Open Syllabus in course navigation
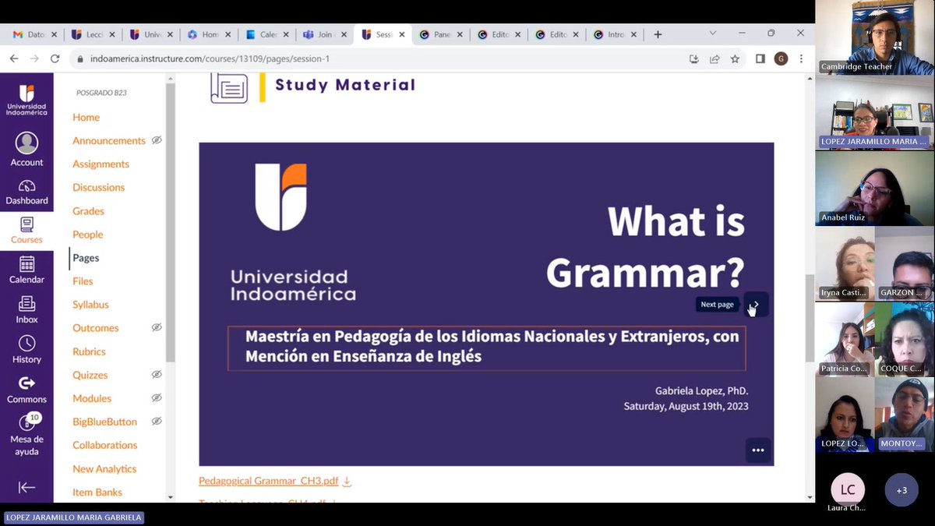Image resolution: width=935 pixels, height=526 pixels. [x=90, y=304]
